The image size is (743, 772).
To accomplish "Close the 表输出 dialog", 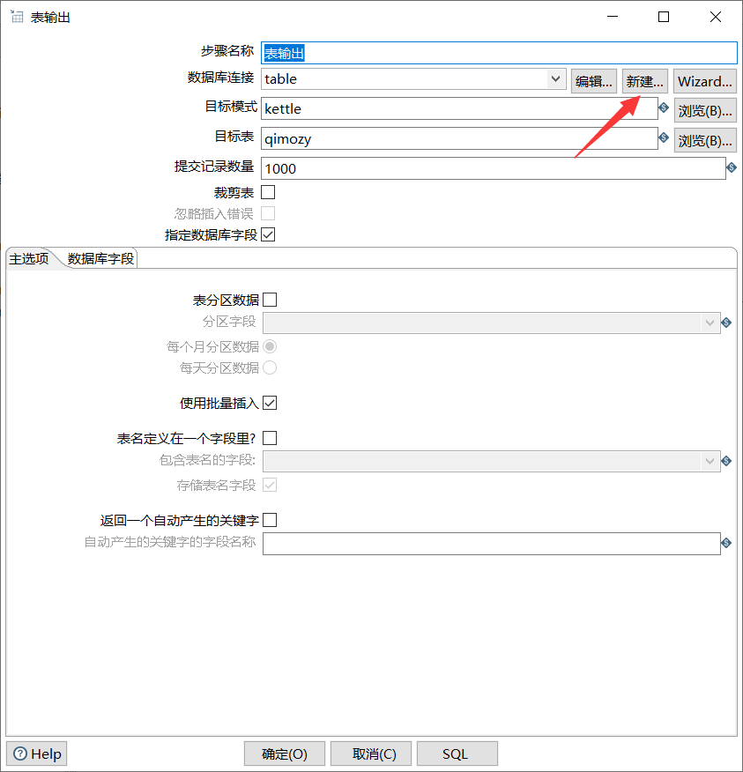I will 716,17.
